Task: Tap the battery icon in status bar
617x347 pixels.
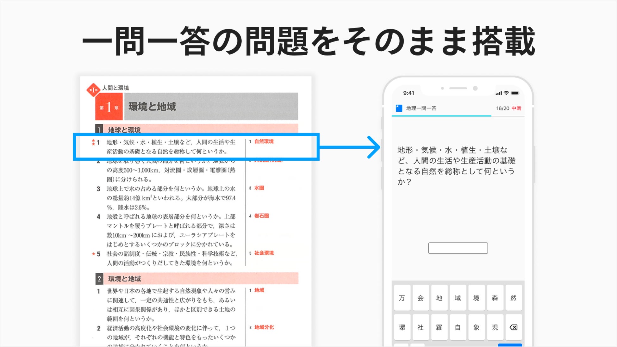Action: [515, 93]
